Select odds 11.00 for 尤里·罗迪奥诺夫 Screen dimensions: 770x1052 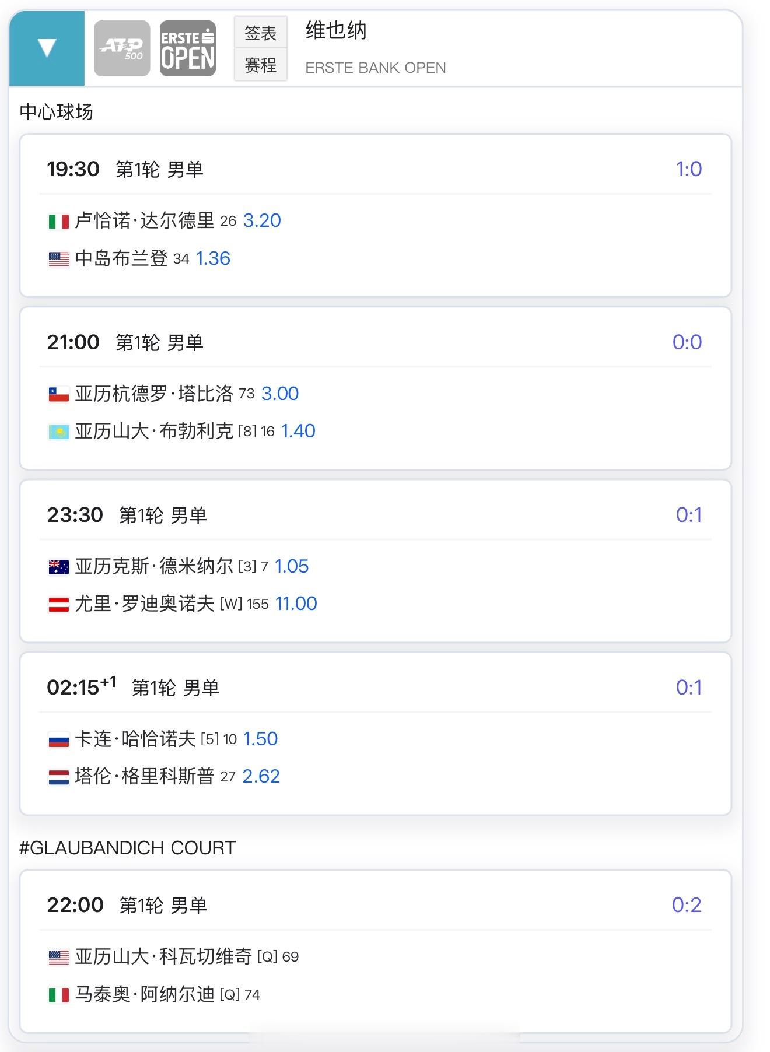tap(296, 604)
